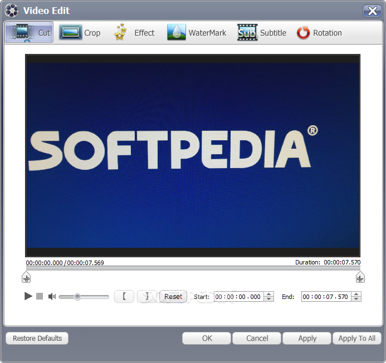Screen dimensions: 386x363
Task: Click the Start time input field
Action: [238, 297]
